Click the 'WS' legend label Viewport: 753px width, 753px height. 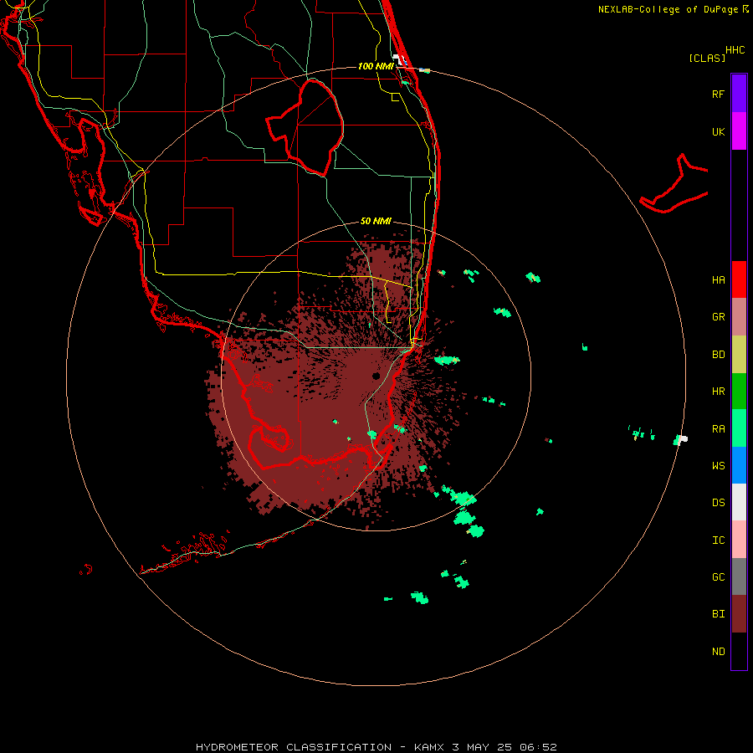[718, 465]
